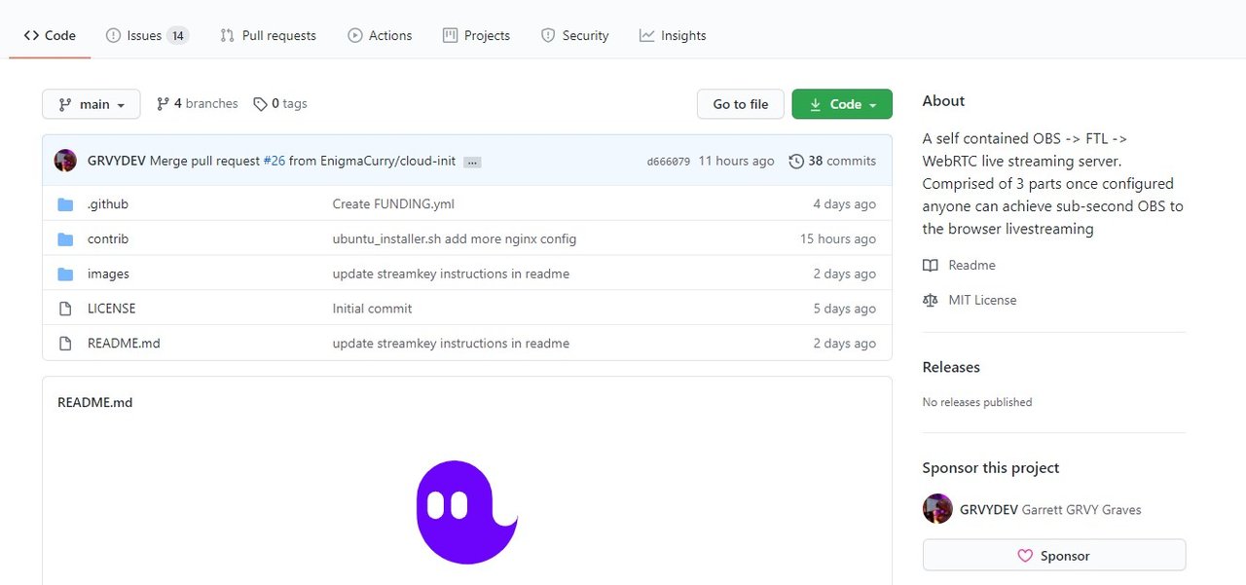The image size is (1246, 585).
Task: Open the 'Initial commit' commit message
Action: (x=372, y=309)
